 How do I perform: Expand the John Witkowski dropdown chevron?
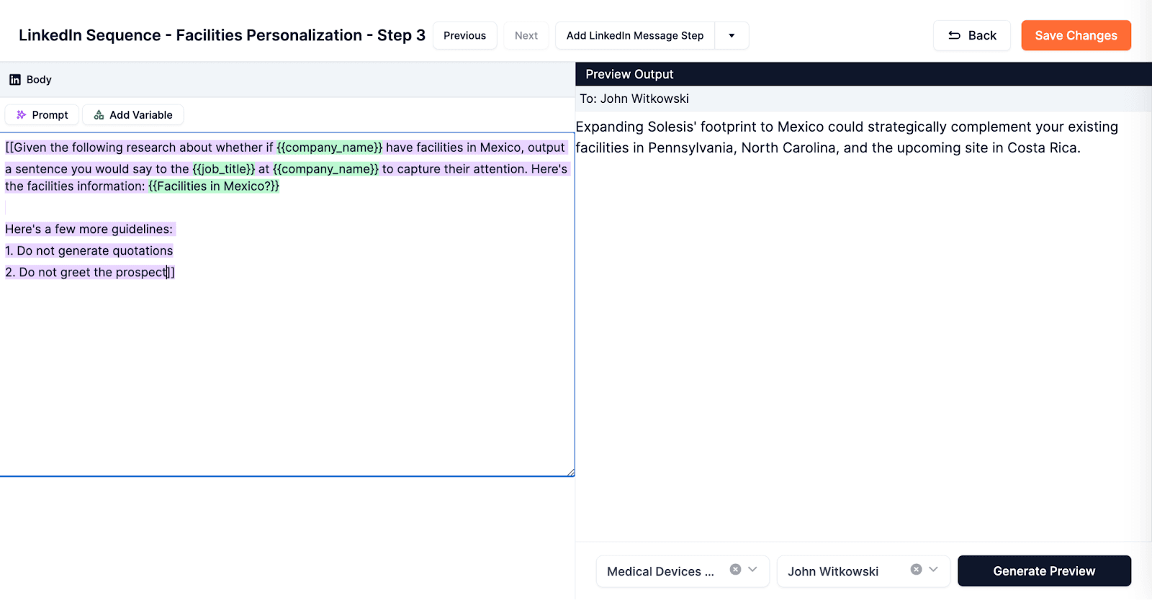click(934, 570)
